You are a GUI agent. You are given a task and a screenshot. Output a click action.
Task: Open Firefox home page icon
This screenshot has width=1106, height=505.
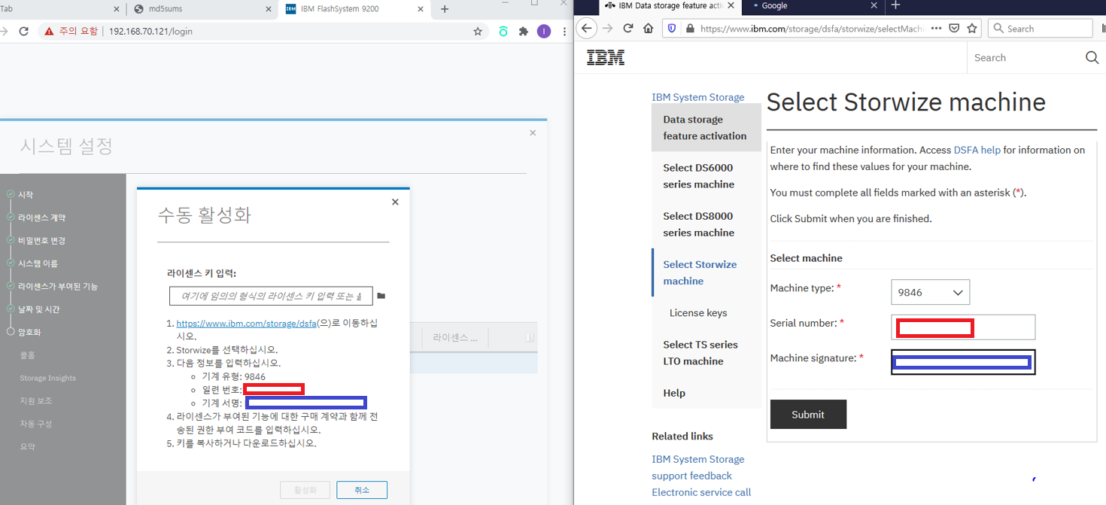point(648,28)
